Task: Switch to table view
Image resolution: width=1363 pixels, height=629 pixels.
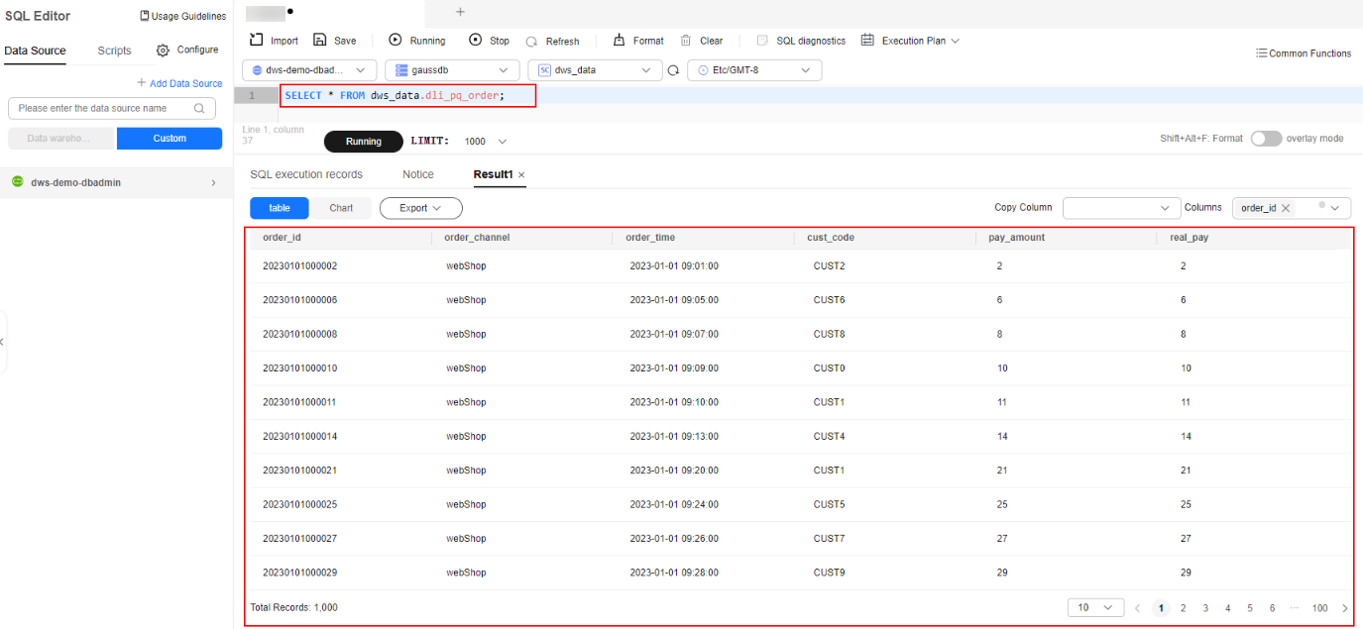Action: point(280,208)
